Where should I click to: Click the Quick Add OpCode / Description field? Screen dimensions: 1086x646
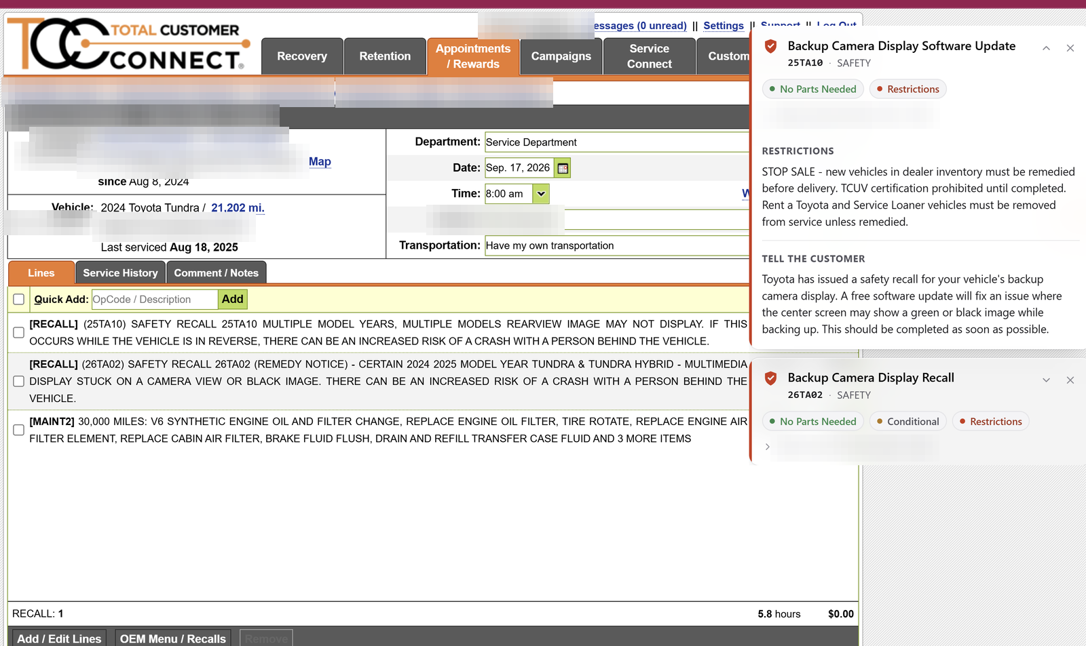pyautogui.click(x=155, y=300)
